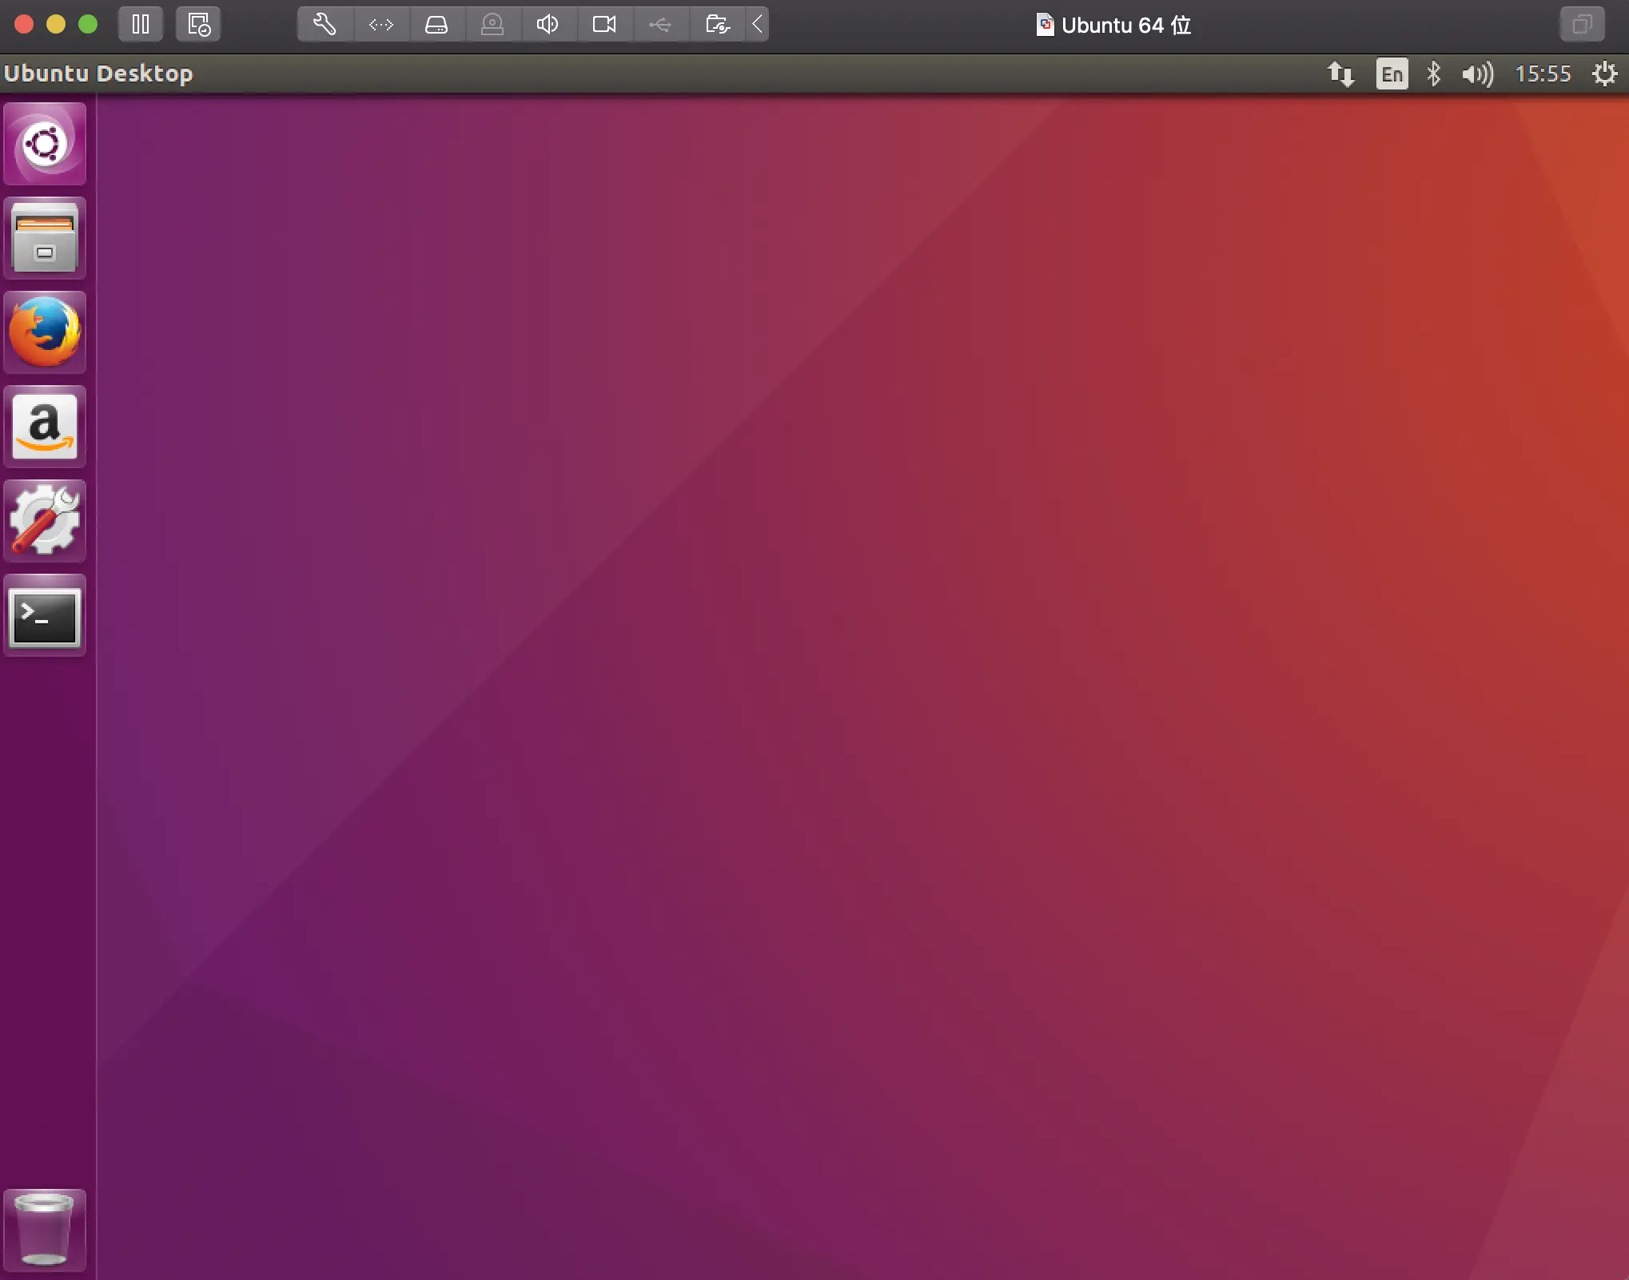1629x1280 pixels.
Task: Open the Bluetooth indicator menu
Action: (x=1434, y=74)
